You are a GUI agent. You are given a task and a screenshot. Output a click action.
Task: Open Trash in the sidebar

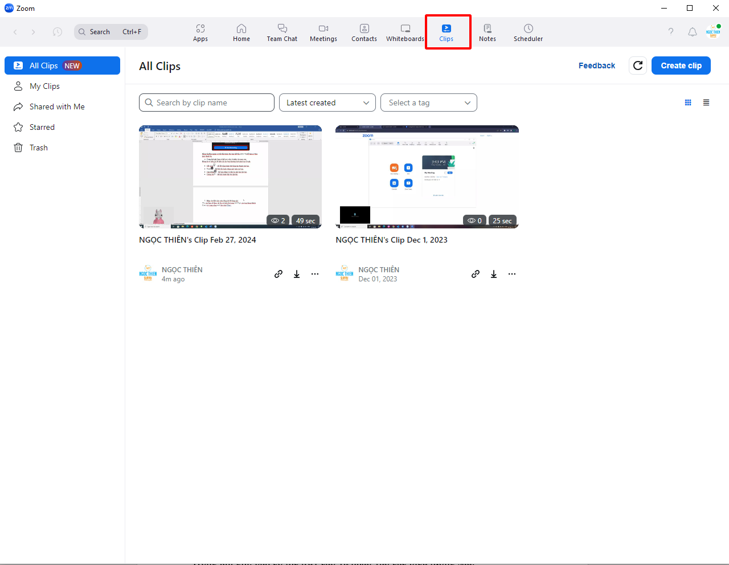tap(39, 148)
